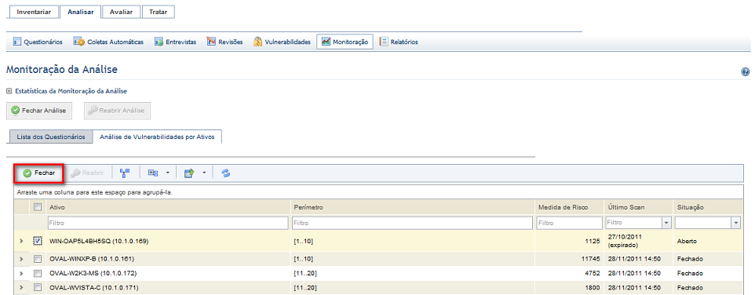Switch to the Analisar tab
Viewport: 755px width, 295px height.
pyautogui.click(x=80, y=13)
